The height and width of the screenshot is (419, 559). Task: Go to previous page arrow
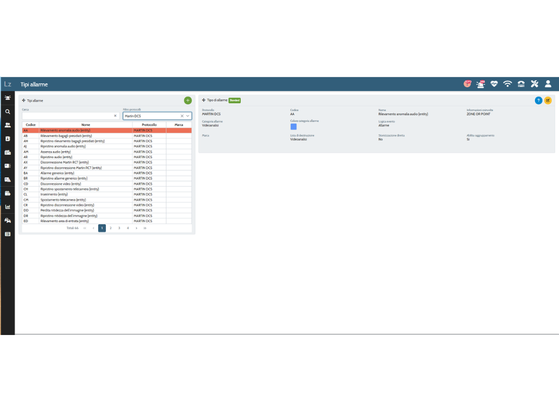click(93, 228)
